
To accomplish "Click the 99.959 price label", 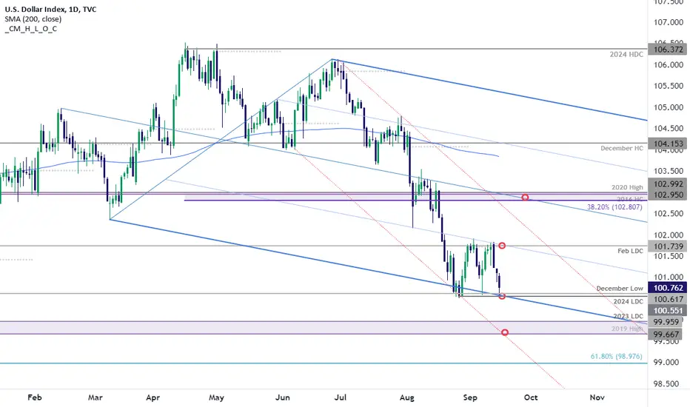I will coord(666,322).
